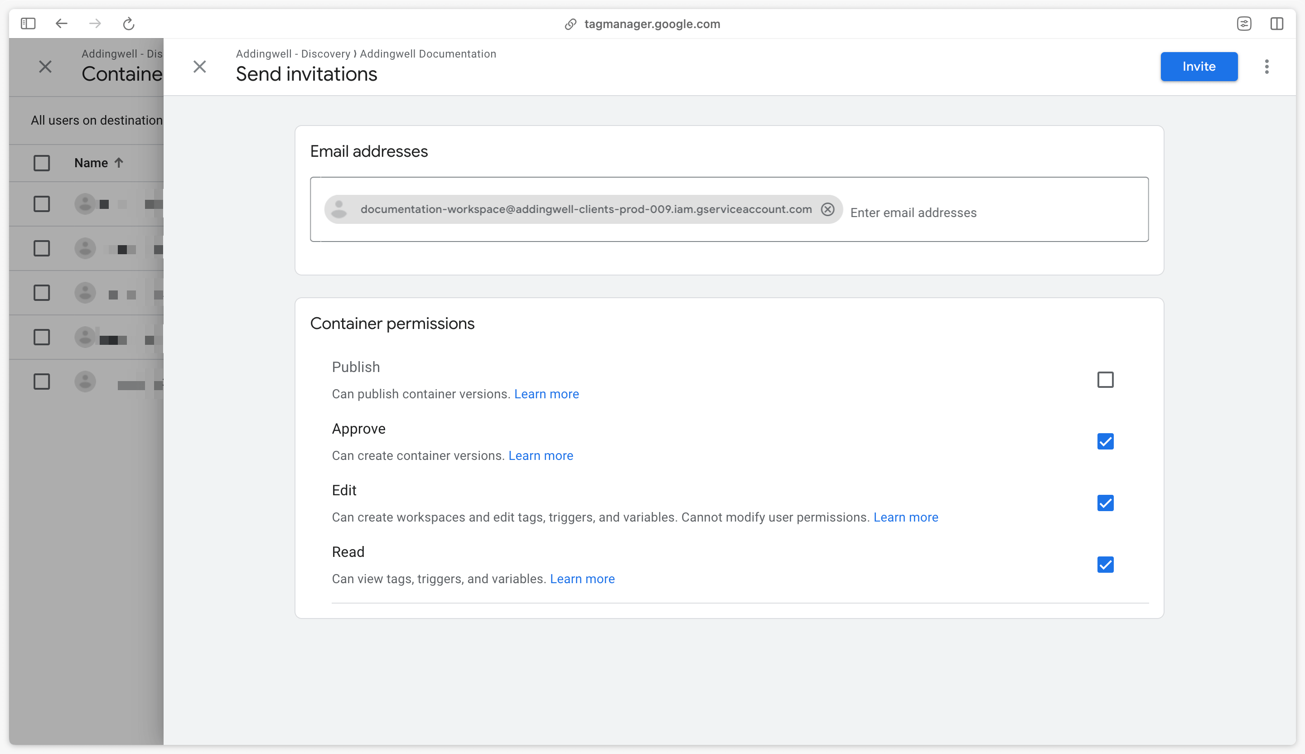Toggle the browser sidebar icon

[x=28, y=23]
